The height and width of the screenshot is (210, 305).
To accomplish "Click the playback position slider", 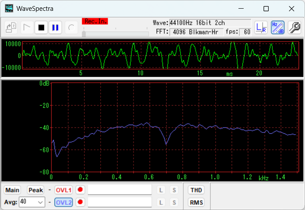I will [115, 34].
